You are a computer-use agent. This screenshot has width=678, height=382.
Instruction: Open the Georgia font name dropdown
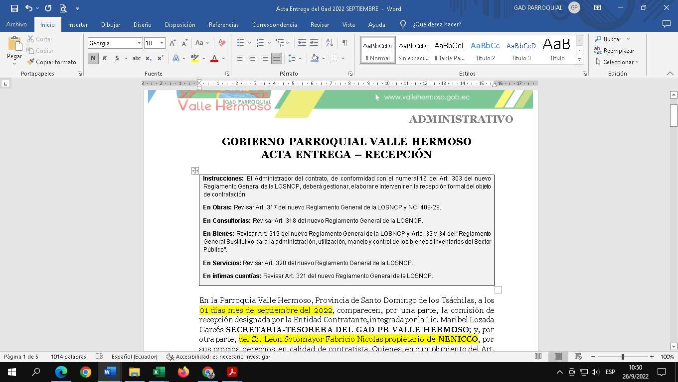(139, 43)
